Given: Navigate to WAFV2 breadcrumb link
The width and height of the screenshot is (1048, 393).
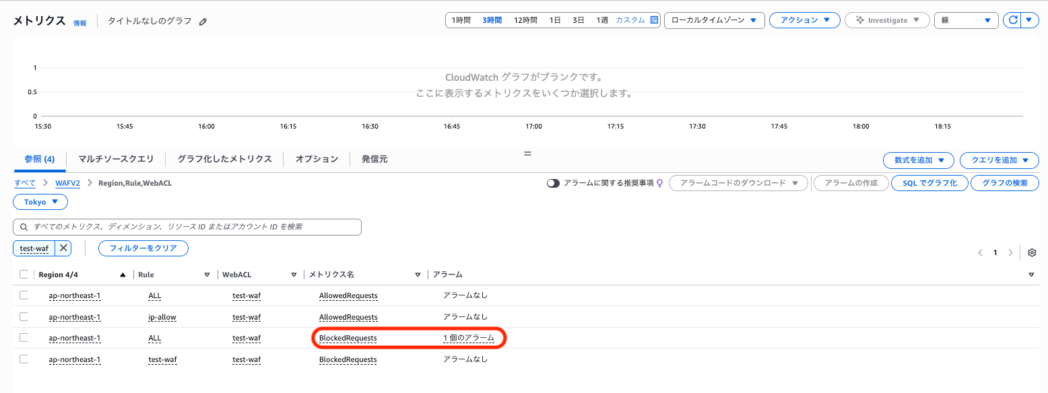Looking at the screenshot, I should pos(68,183).
